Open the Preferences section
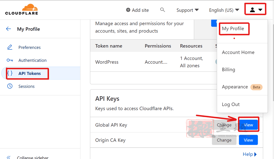This screenshot has width=274, height=159. click(x=29, y=47)
